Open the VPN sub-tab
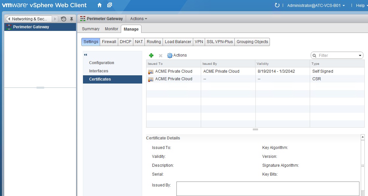 tap(199, 42)
